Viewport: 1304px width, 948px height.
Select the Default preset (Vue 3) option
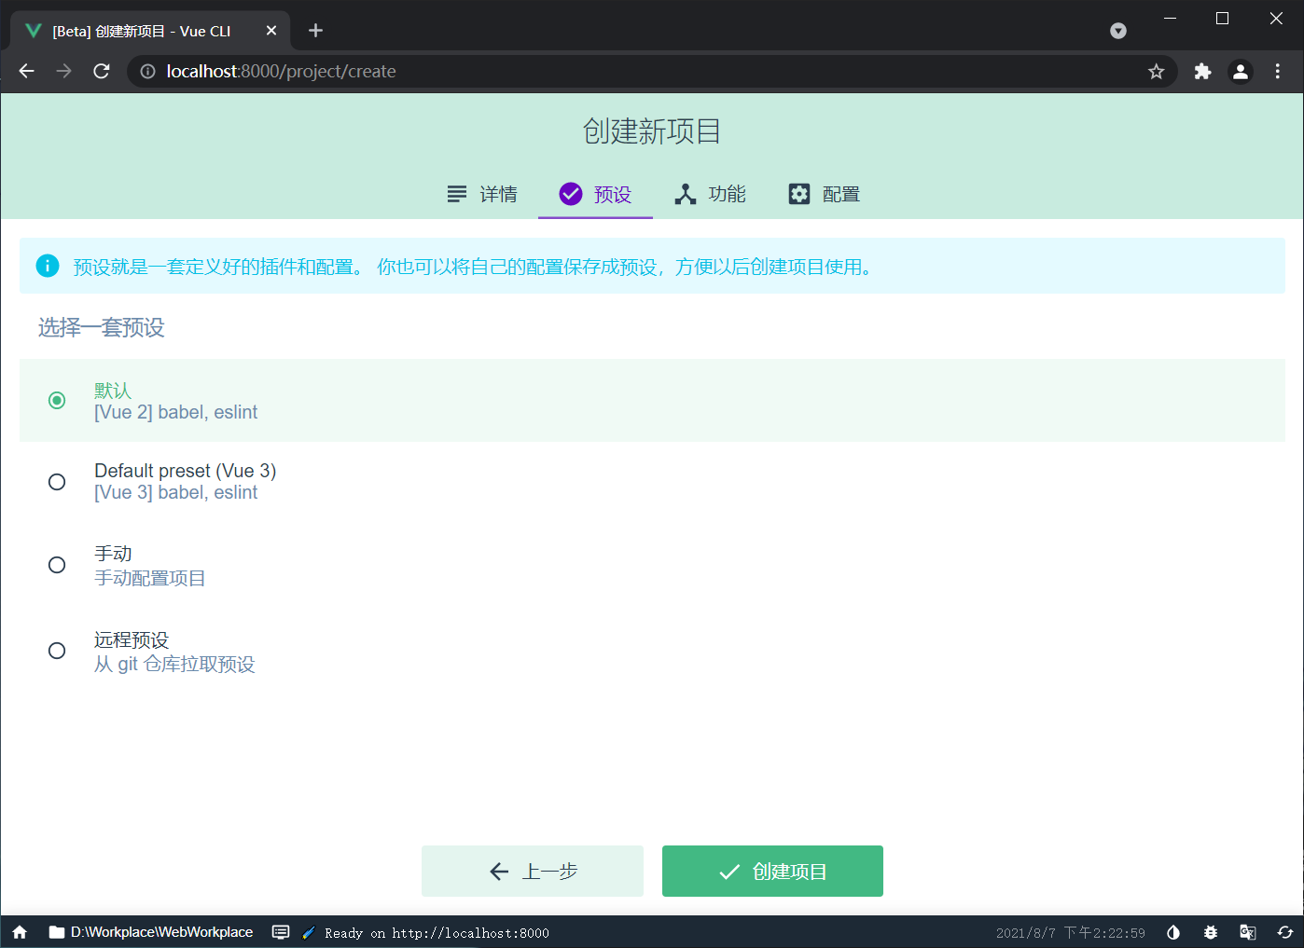tap(57, 482)
